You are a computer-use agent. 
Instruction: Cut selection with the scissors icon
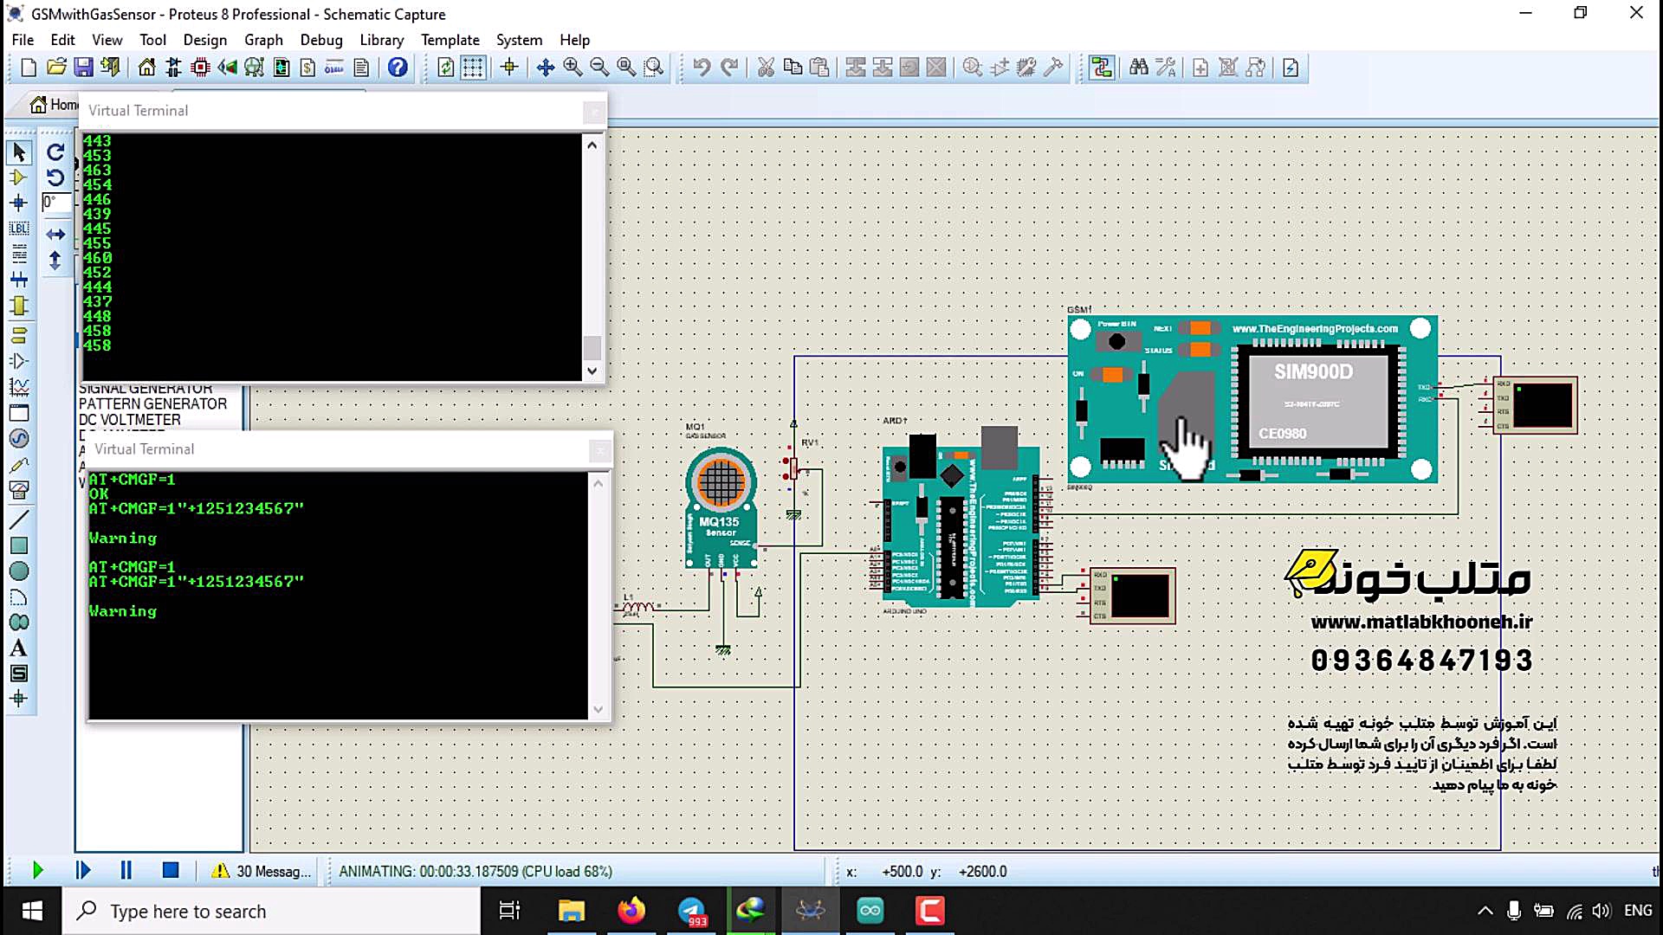[x=766, y=68]
